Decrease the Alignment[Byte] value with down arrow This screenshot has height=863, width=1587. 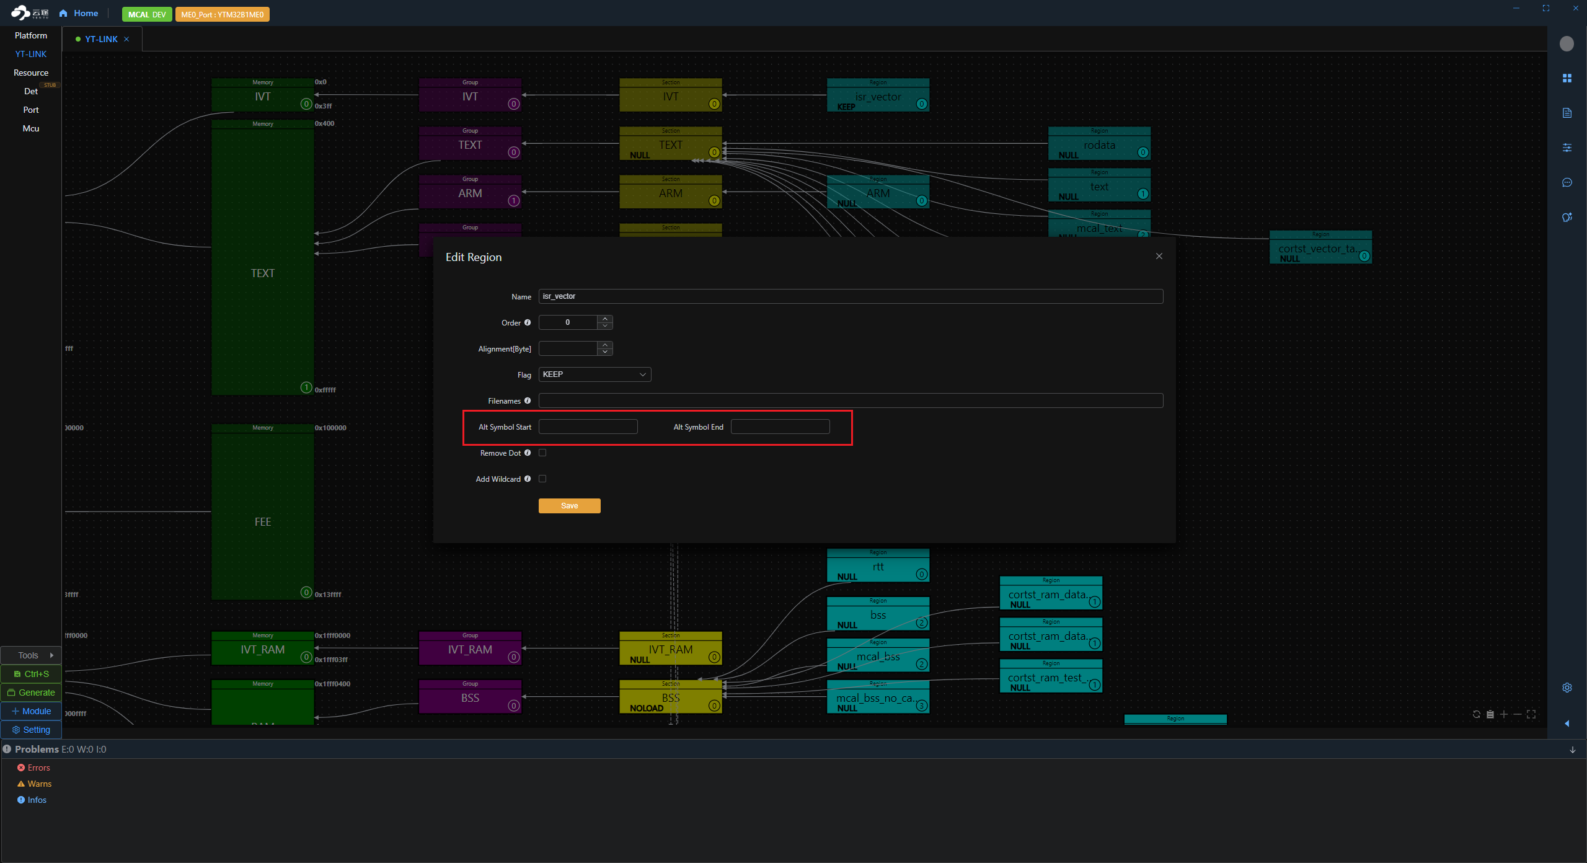605,352
